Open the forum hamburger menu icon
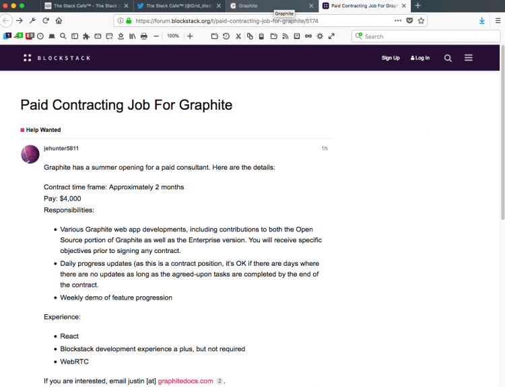The height and width of the screenshot is (387, 505). click(468, 58)
